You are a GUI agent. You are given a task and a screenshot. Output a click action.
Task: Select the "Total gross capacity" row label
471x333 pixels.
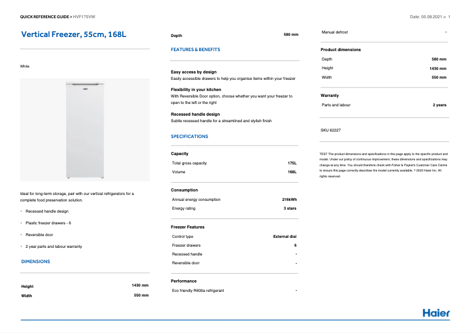189,163
